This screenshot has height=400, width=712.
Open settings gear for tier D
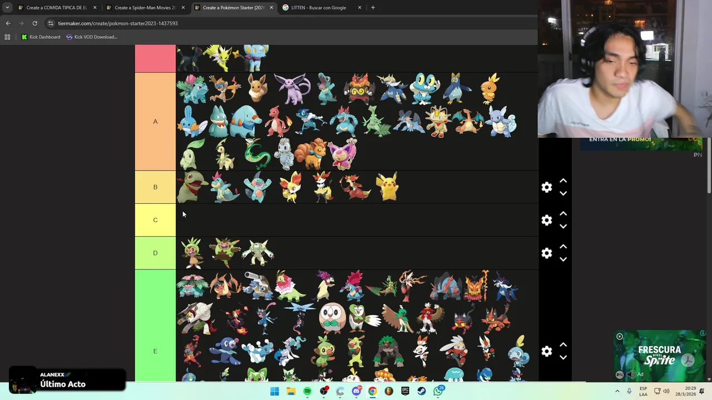[547, 253]
